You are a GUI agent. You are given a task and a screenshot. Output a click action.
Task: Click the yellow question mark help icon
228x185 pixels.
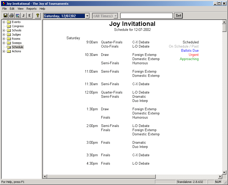point(37,15)
